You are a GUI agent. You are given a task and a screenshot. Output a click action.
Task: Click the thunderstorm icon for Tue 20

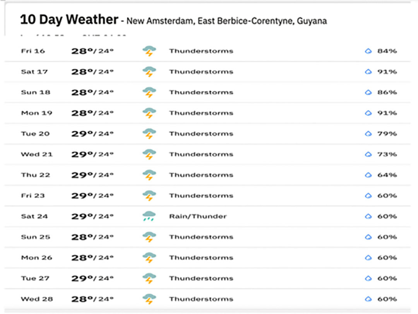coord(149,134)
